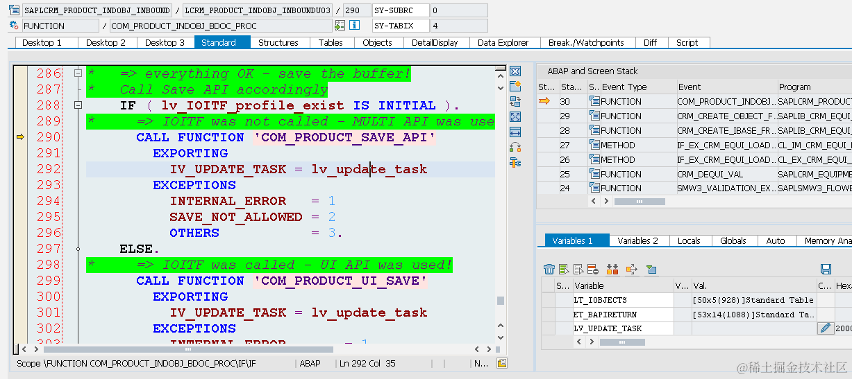Click the delete row icon in variables toolbar

[592, 270]
